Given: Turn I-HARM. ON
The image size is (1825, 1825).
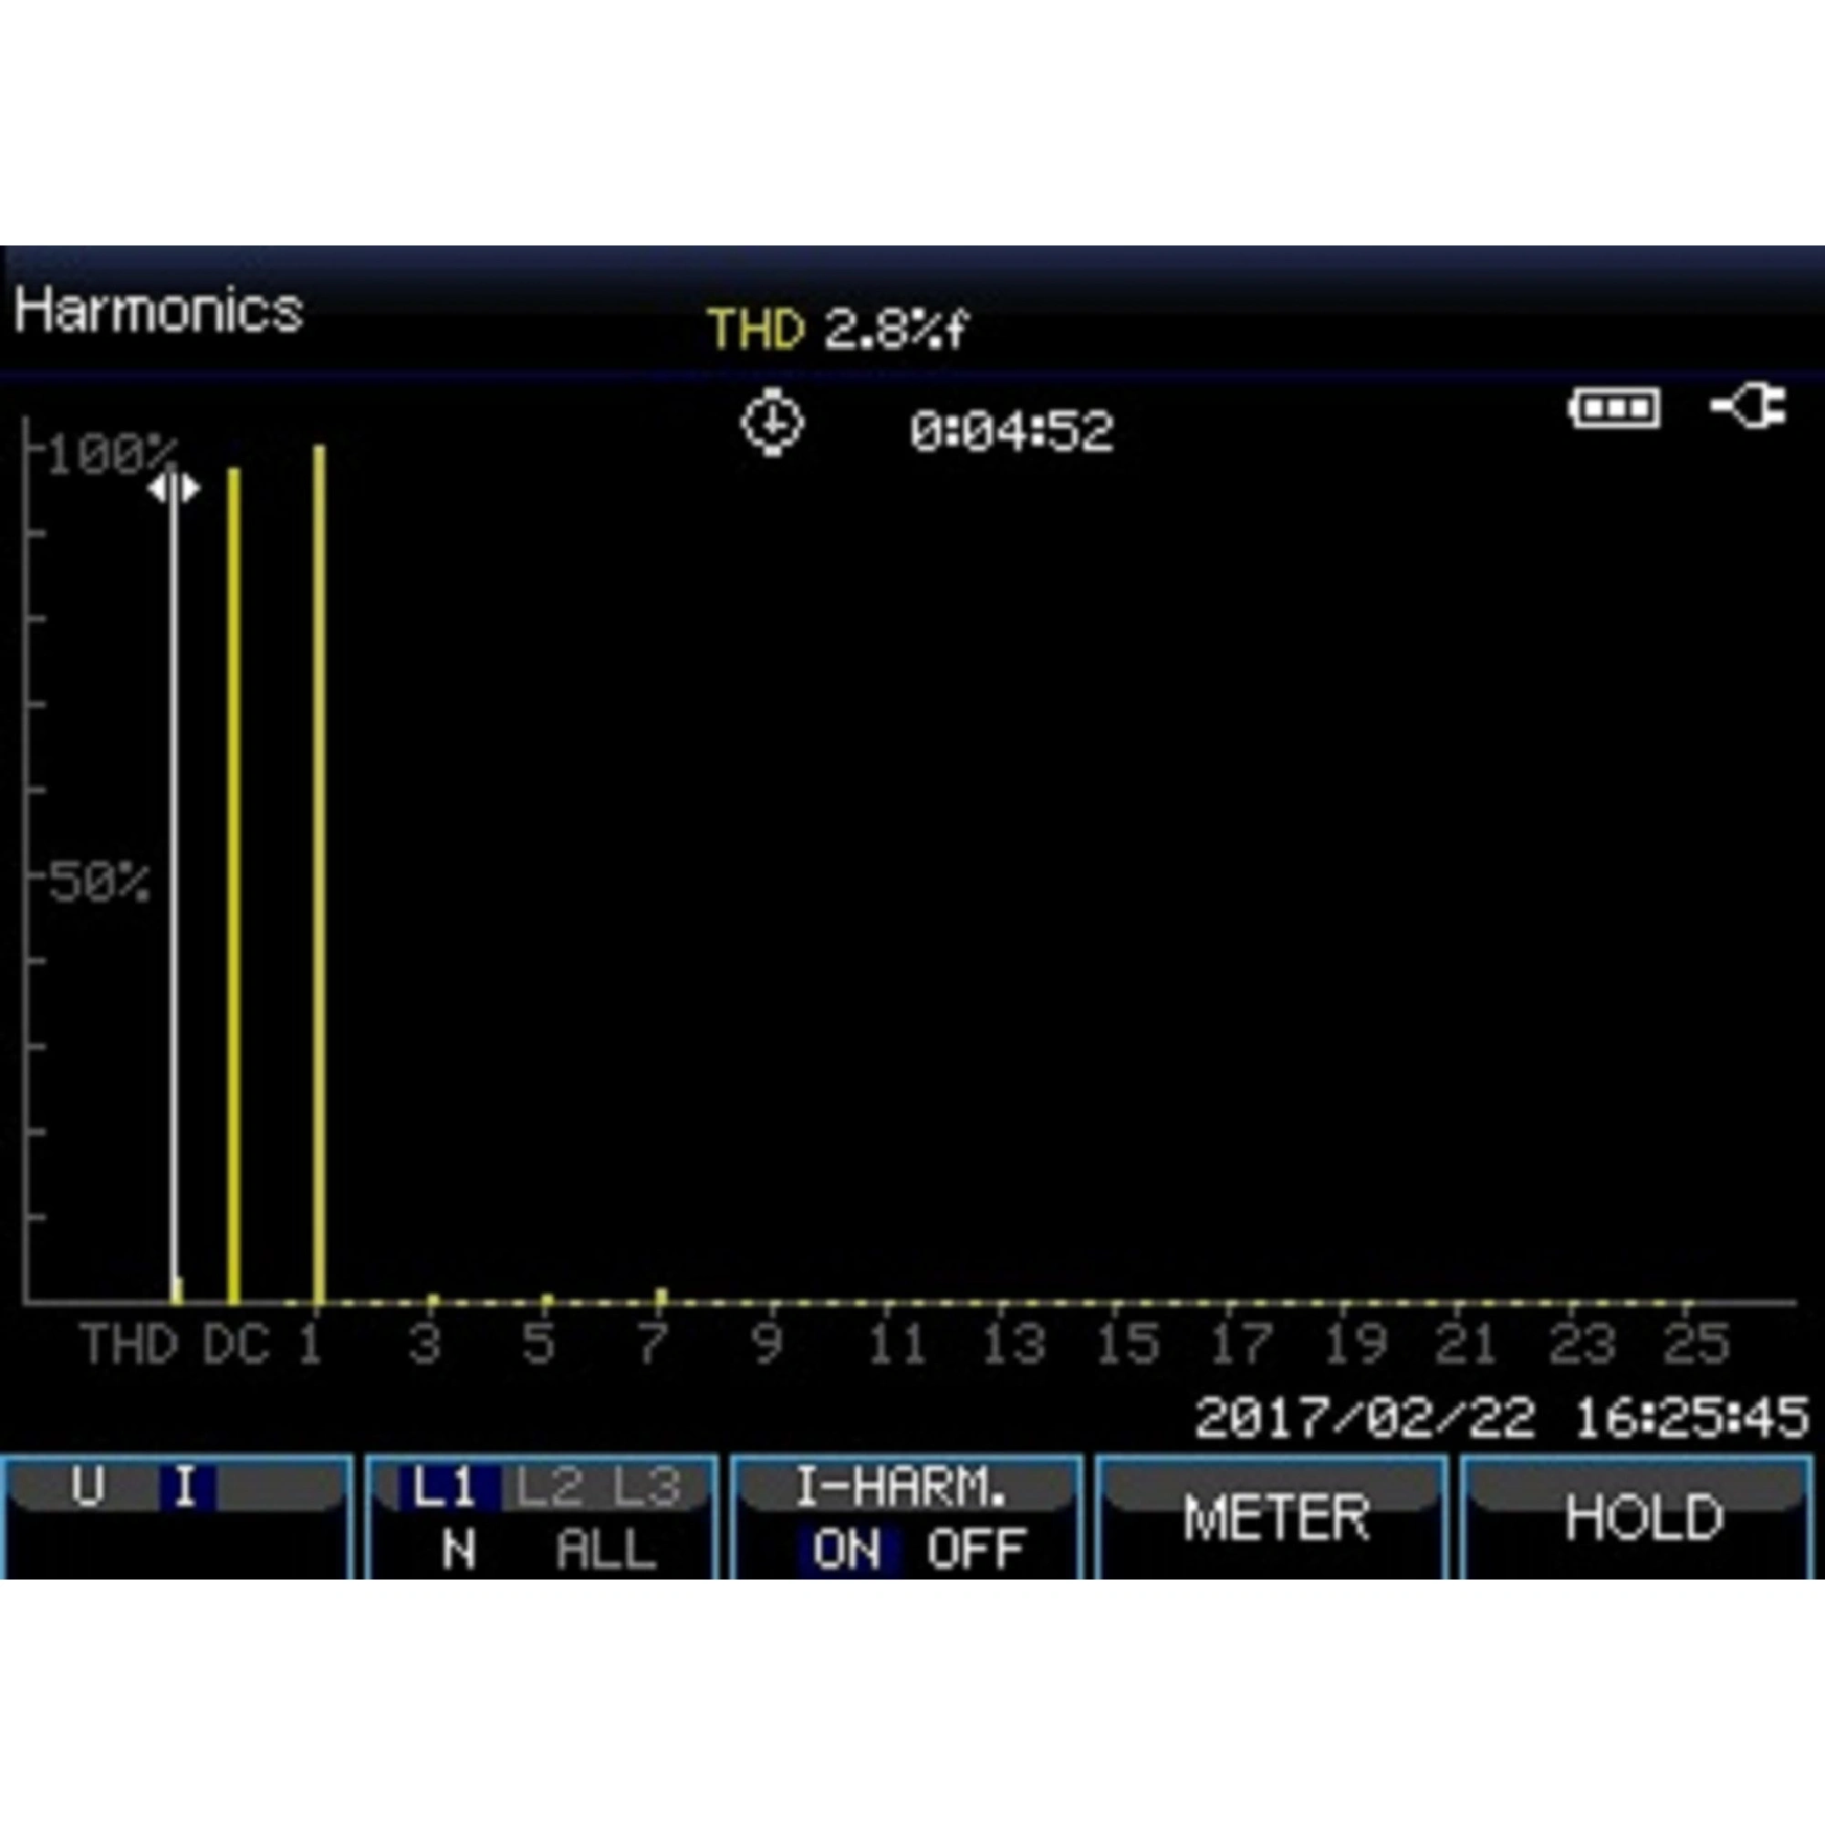Looking at the screenshot, I should [x=847, y=1550].
